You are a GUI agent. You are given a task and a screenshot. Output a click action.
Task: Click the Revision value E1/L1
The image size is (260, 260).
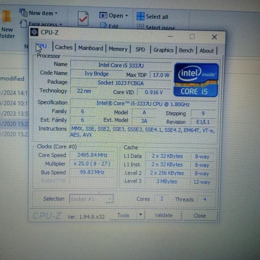[203, 122]
